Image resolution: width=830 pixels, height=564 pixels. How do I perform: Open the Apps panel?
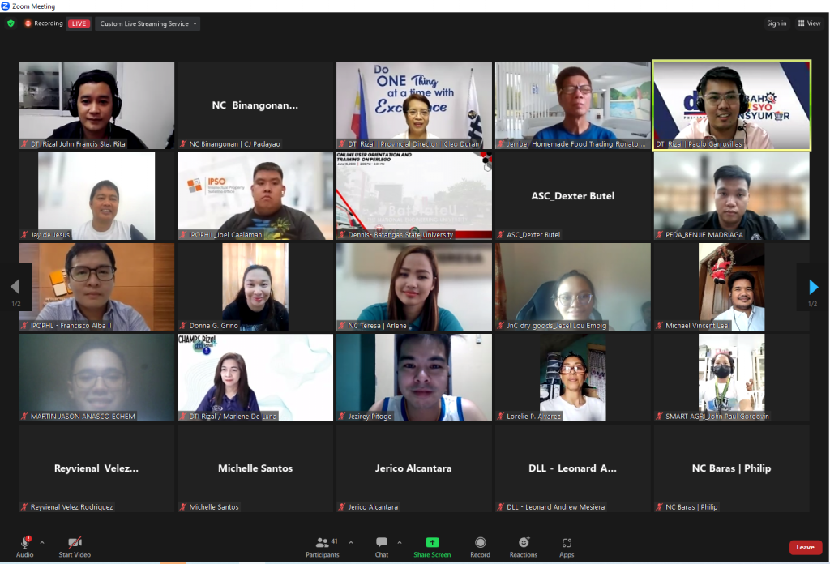(x=567, y=544)
